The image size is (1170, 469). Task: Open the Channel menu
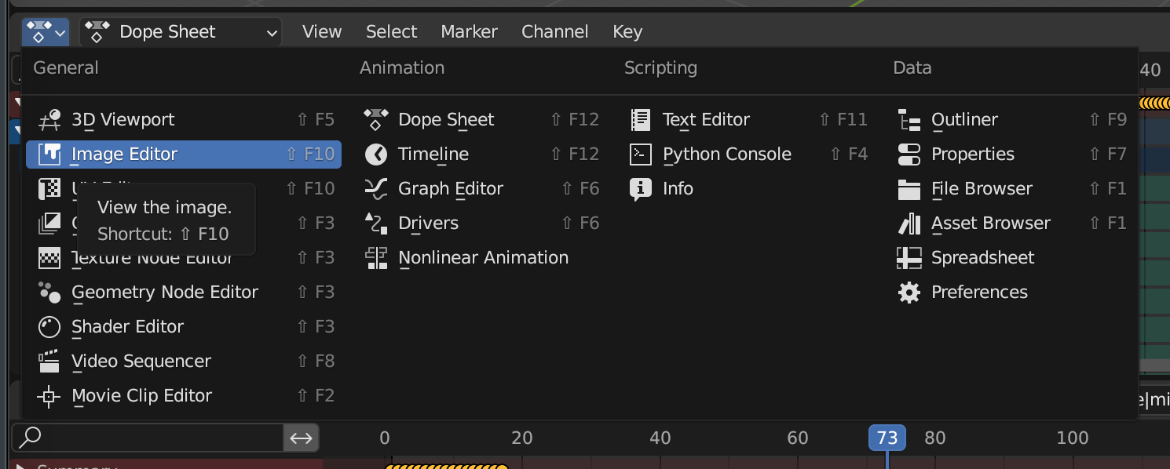(x=554, y=32)
